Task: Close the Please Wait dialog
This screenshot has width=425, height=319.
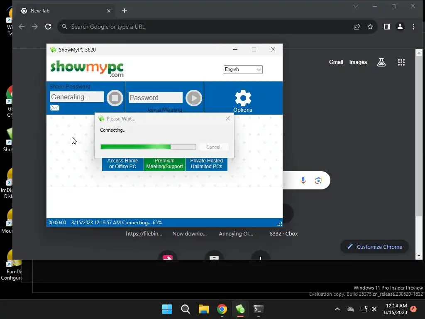Action: (x=228, y=118)
